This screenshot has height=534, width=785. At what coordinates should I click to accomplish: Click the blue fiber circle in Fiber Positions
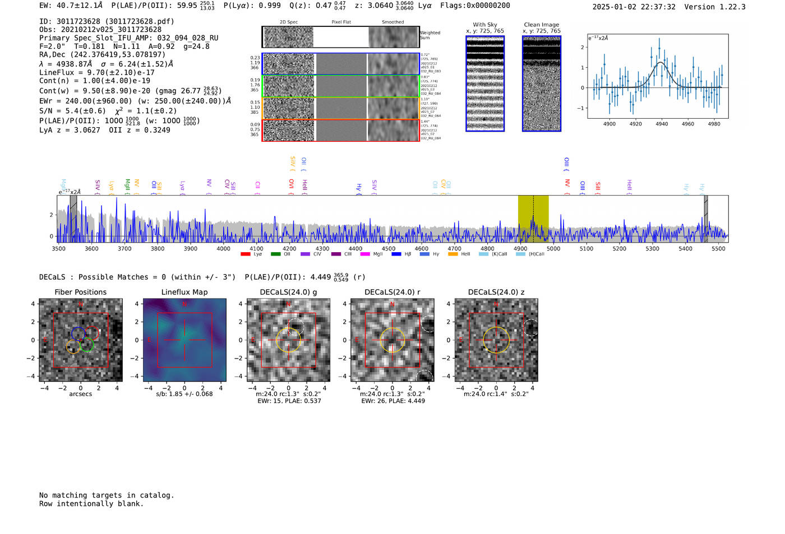[x=78, y=333]
